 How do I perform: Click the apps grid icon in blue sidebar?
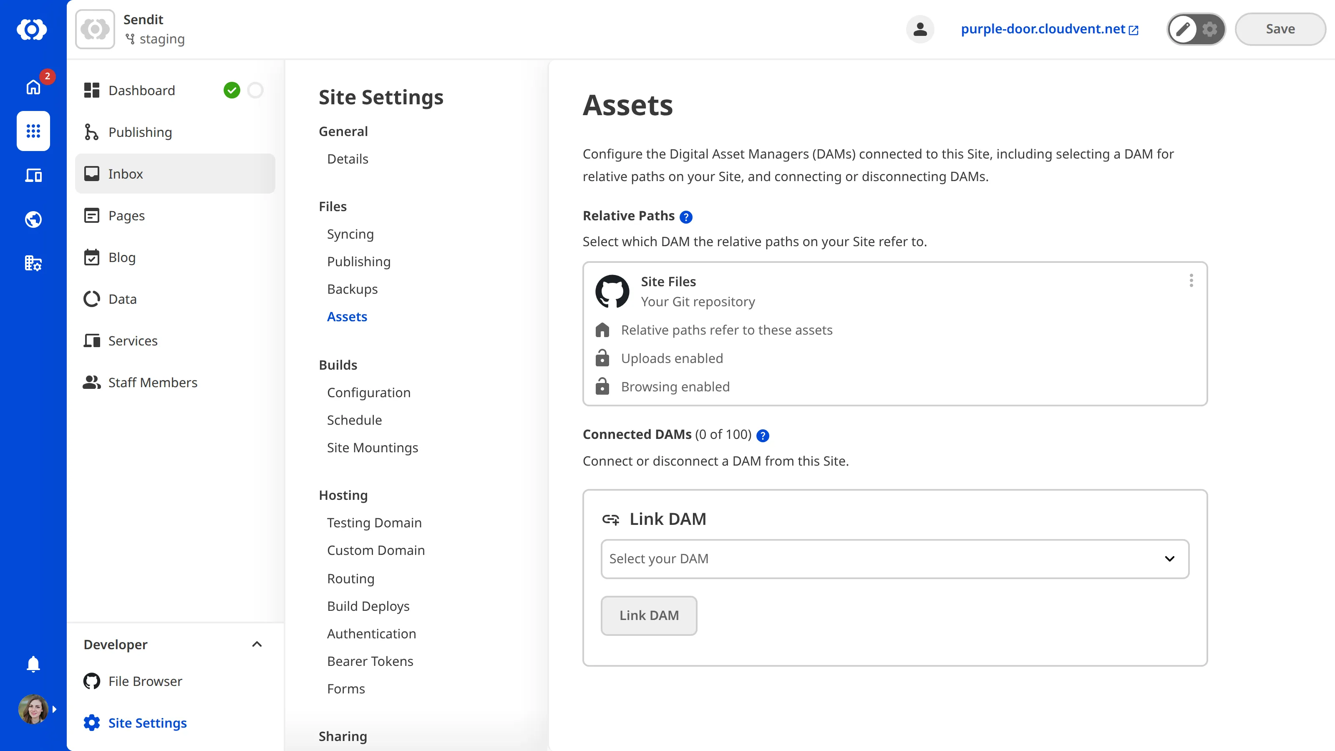(33, 131)
